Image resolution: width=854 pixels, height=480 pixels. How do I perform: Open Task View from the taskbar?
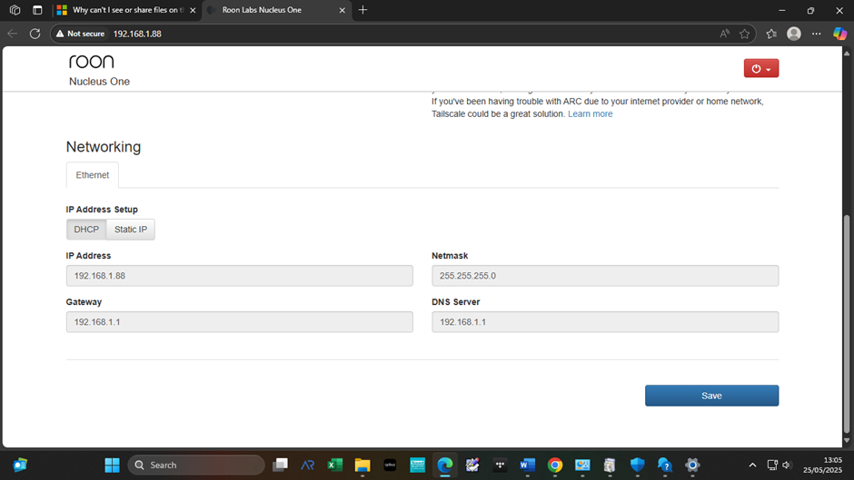click(281, 465)
